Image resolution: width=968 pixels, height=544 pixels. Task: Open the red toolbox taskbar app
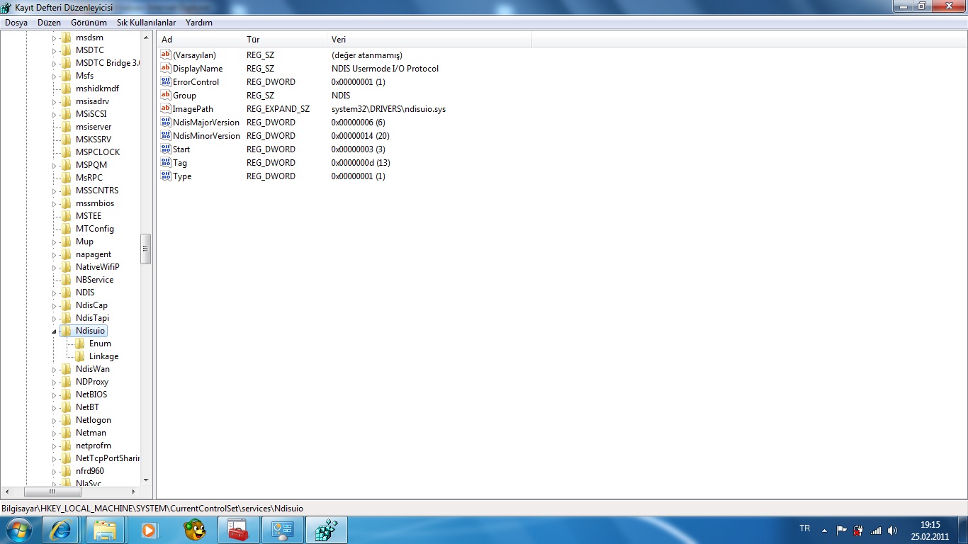click(238, 530)
